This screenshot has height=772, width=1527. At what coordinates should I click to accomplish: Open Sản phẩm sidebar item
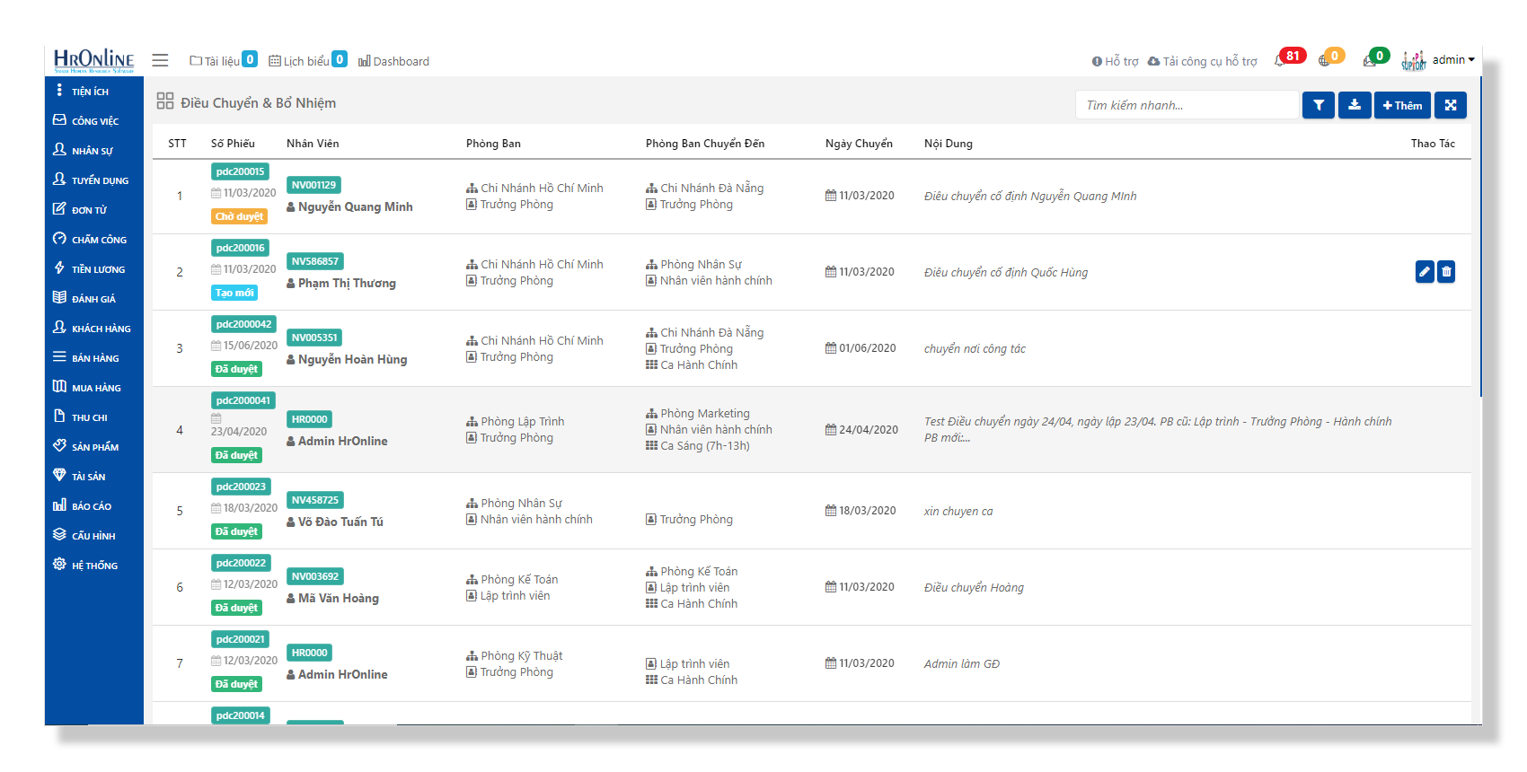point(93,446)
